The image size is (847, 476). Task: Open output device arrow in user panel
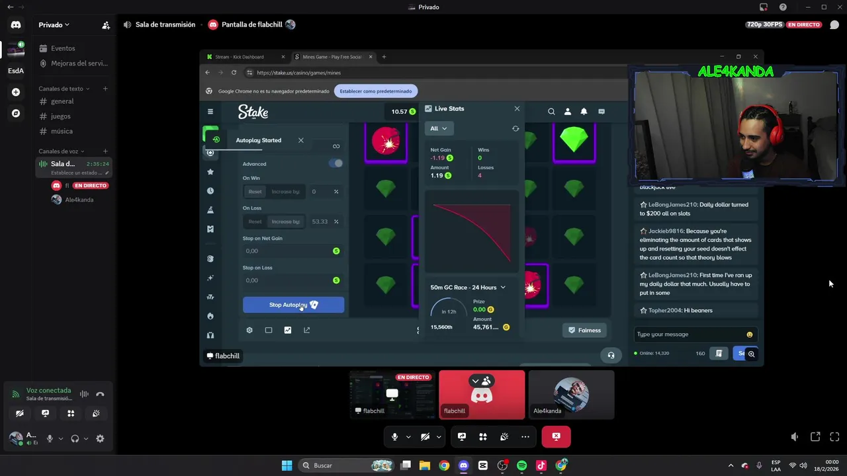point(85,438)
